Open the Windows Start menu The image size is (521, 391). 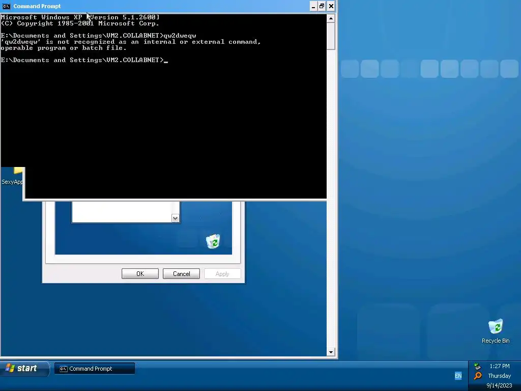click(x=24, y=369)
